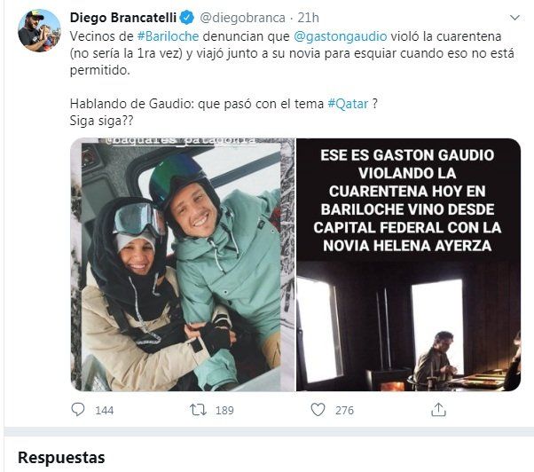Screen dimensions: 534x472
Task: Open the @diegobranca handle
Action: pos(242,18)
